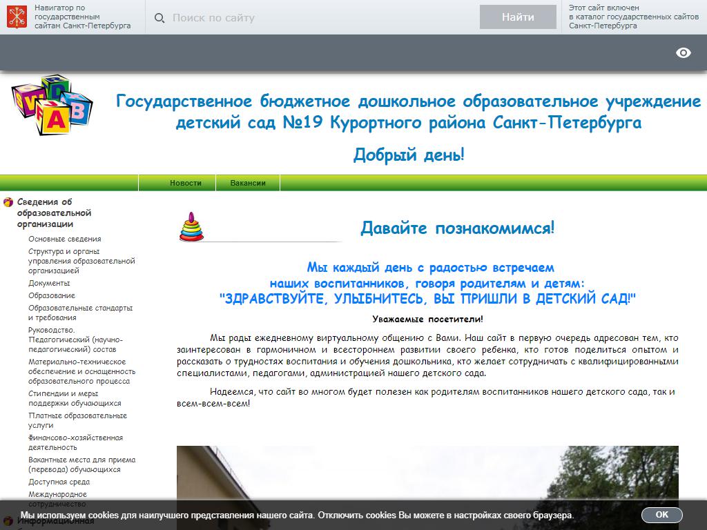Click the toy pyramid icon

(191, 227)
